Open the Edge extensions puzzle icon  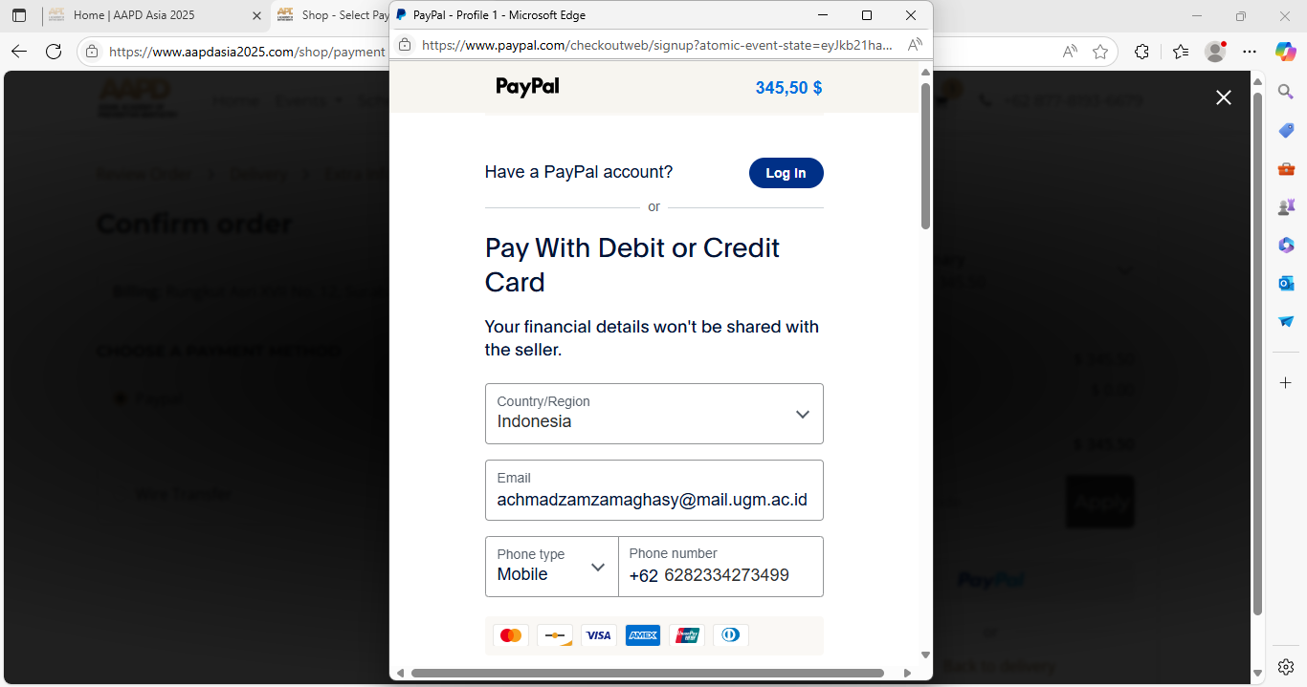[x=1141, y=52]
